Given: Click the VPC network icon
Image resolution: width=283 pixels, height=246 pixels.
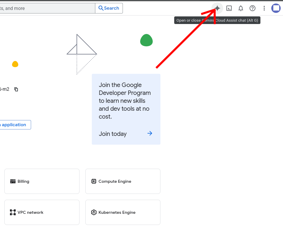Looking at the screenshot, I should click(x=13, y=212).
